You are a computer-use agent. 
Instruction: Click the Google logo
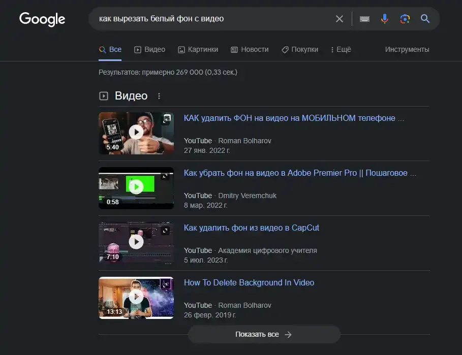click(42, 19)
